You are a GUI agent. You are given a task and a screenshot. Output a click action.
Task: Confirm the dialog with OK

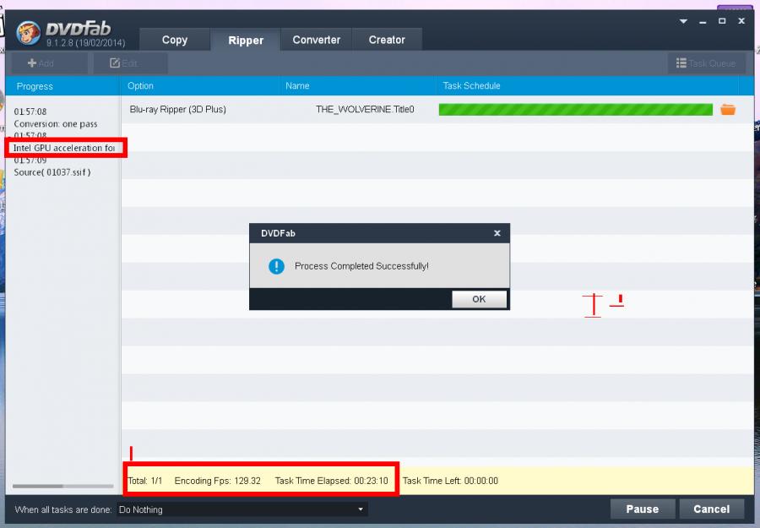(x=479, y=299)
